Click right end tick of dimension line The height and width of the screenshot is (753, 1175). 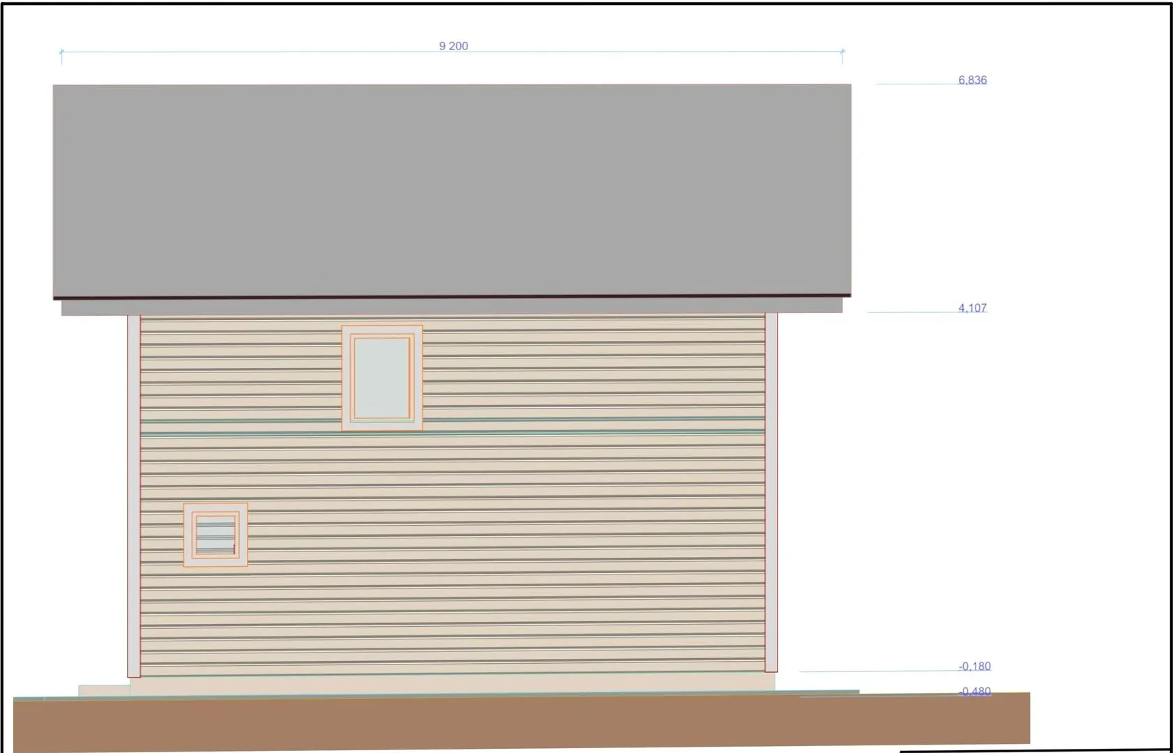(x=842, y=52)
